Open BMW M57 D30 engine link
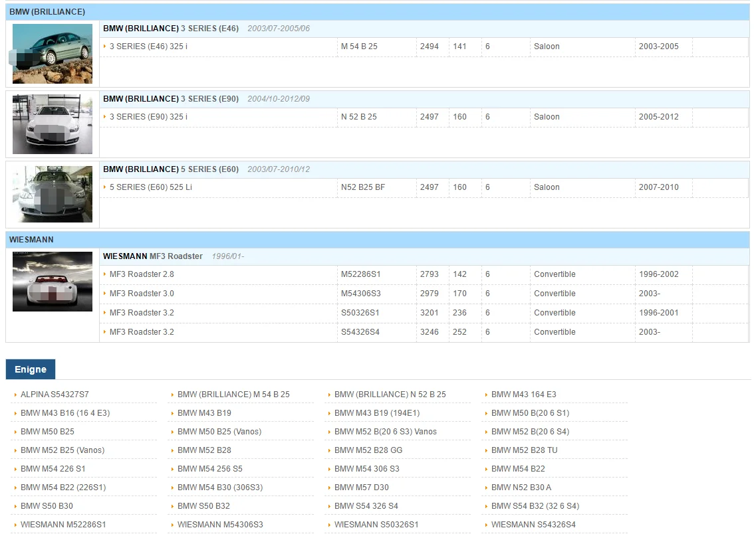This screenshot has width=754, height=536. pyautogui.click(x=362, y=488)
